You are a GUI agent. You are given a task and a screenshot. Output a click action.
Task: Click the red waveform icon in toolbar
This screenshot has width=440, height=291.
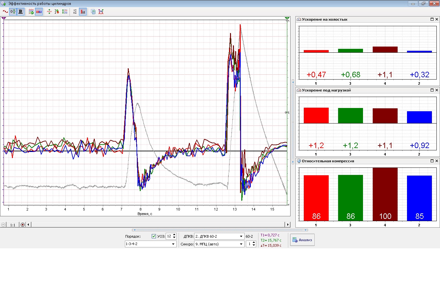pos(5,12)
